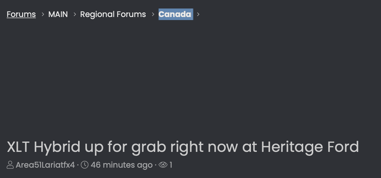This screenshot has height=178, width=381.
Task: Click the word 'grab' in the thread title
Action: (x=149, y=148)
